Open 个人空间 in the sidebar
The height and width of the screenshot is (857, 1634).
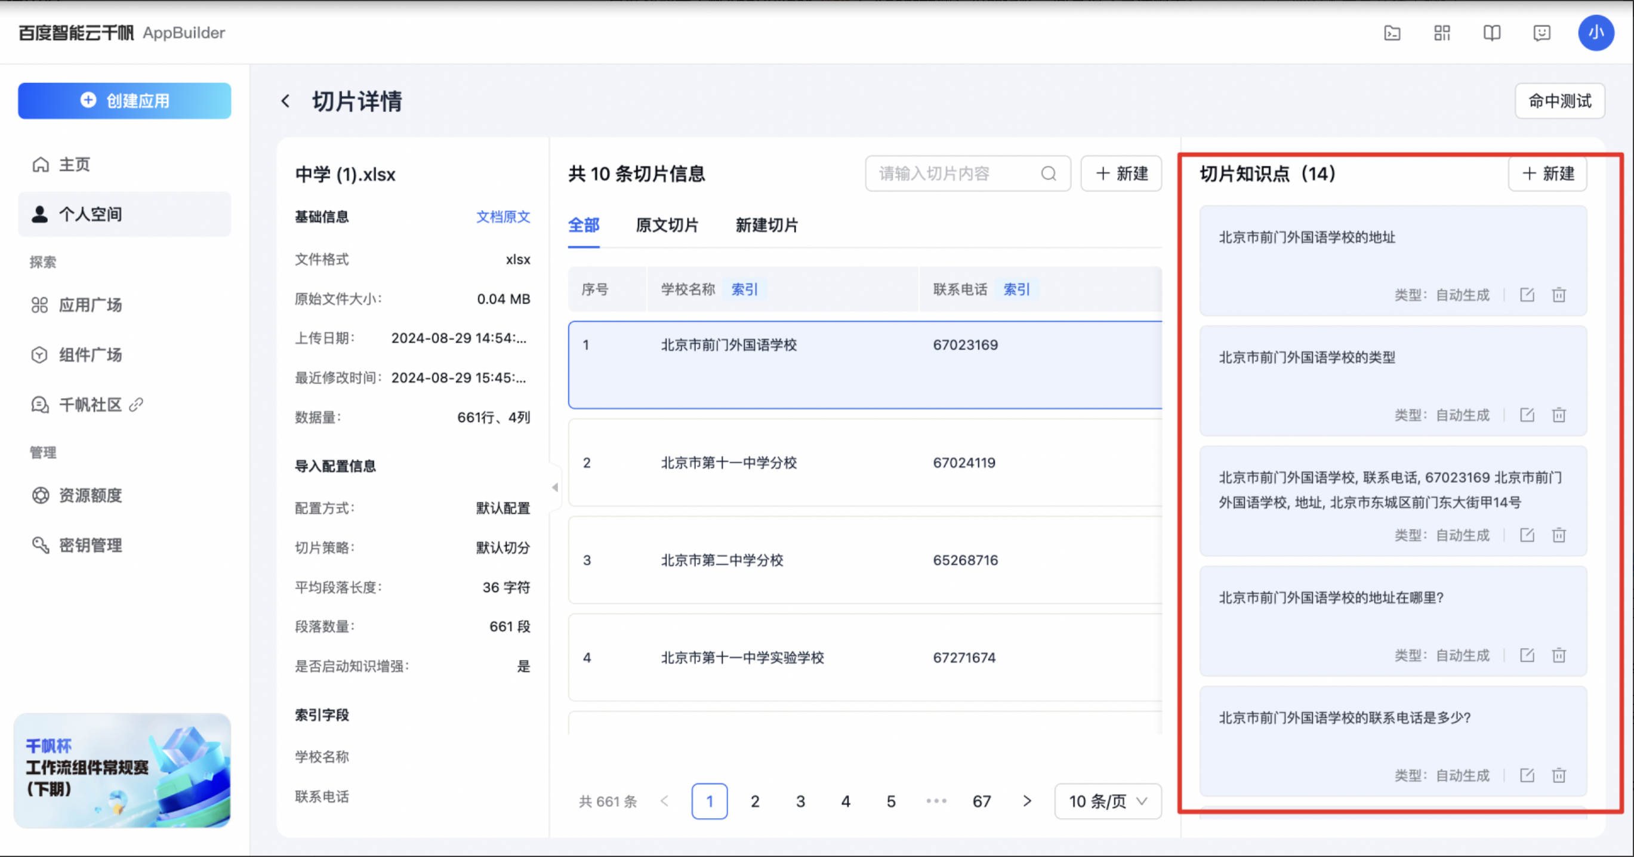(124, 214)
